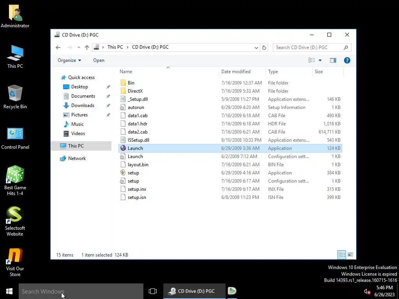Select the DirectX folder icon
Image resolution: width=399 pixels, height=299 pixels.
click(123, 91)
